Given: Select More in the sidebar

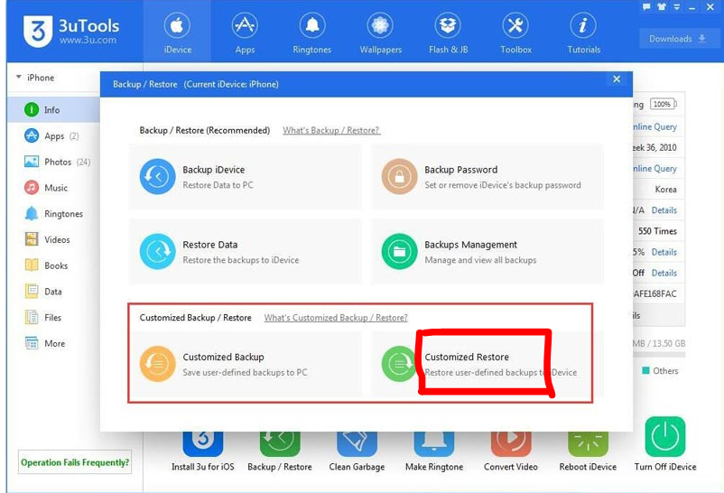Looking at the screenshot, I should pyautogui.click(x=53, y=343).
